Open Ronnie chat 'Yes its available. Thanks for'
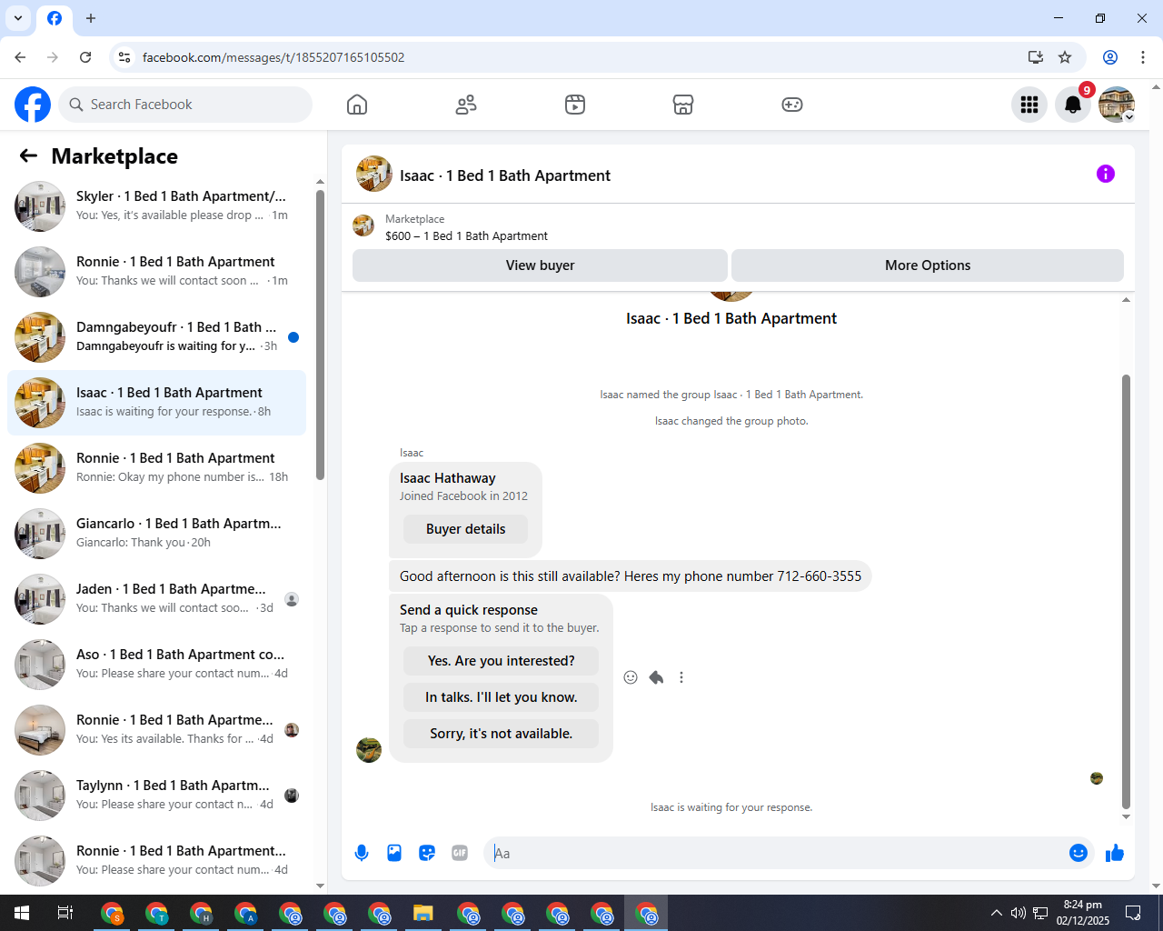This screenshot has width=1163, height=931. [x=156, y=730]
